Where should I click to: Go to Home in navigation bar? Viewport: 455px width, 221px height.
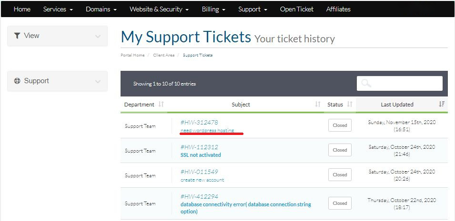(22, 9)
